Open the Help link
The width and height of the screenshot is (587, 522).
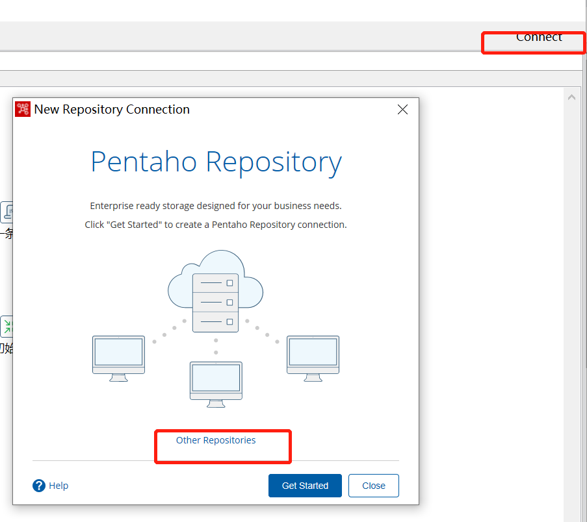click(x=59, y=486)
